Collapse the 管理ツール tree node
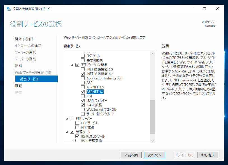This screenshot has width=228, height=165. point(67,132)
